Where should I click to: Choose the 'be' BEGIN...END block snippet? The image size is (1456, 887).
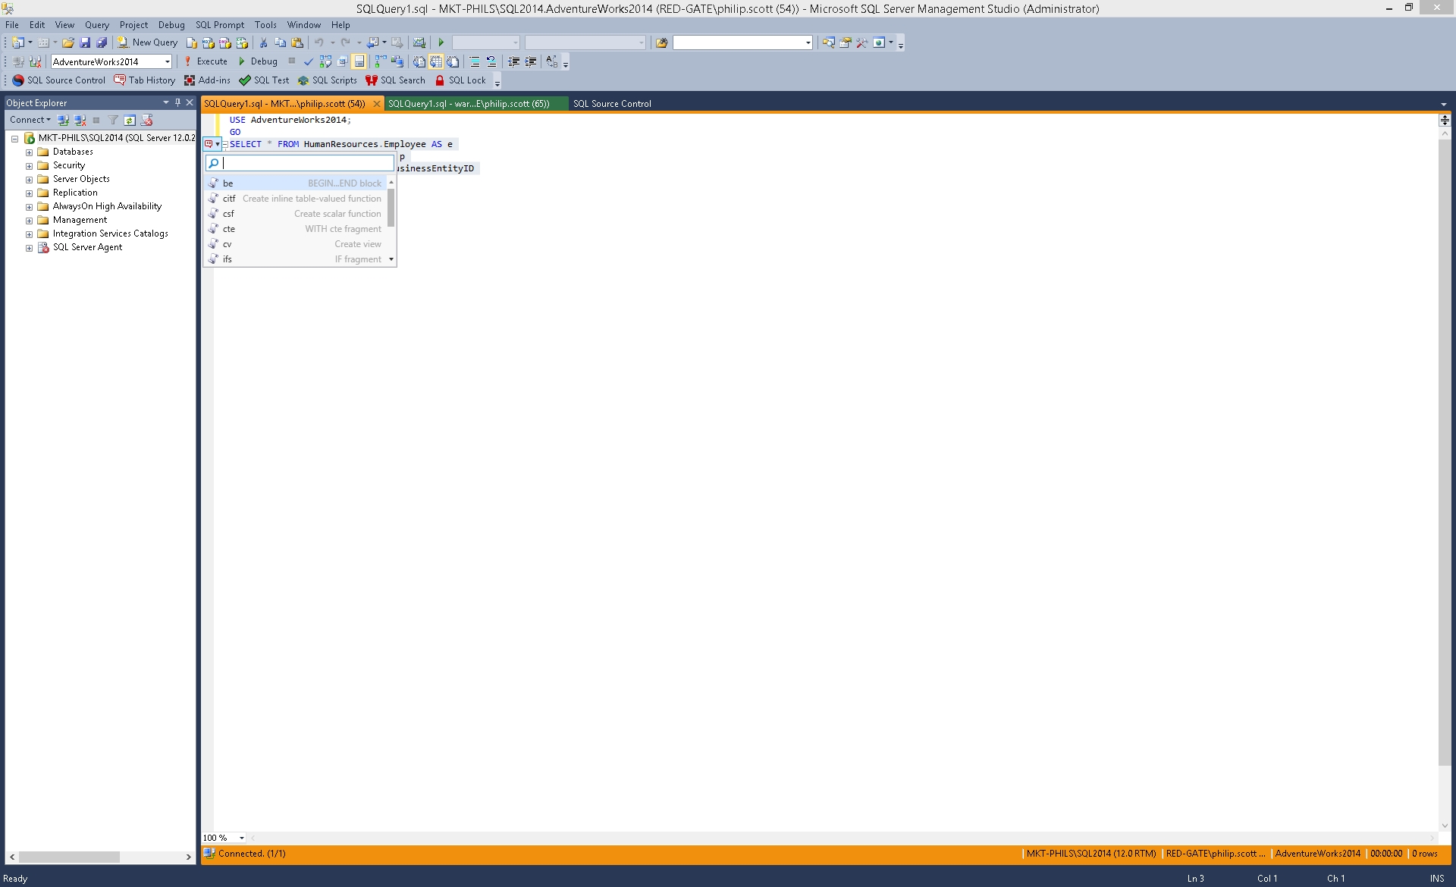click(296, 183)
